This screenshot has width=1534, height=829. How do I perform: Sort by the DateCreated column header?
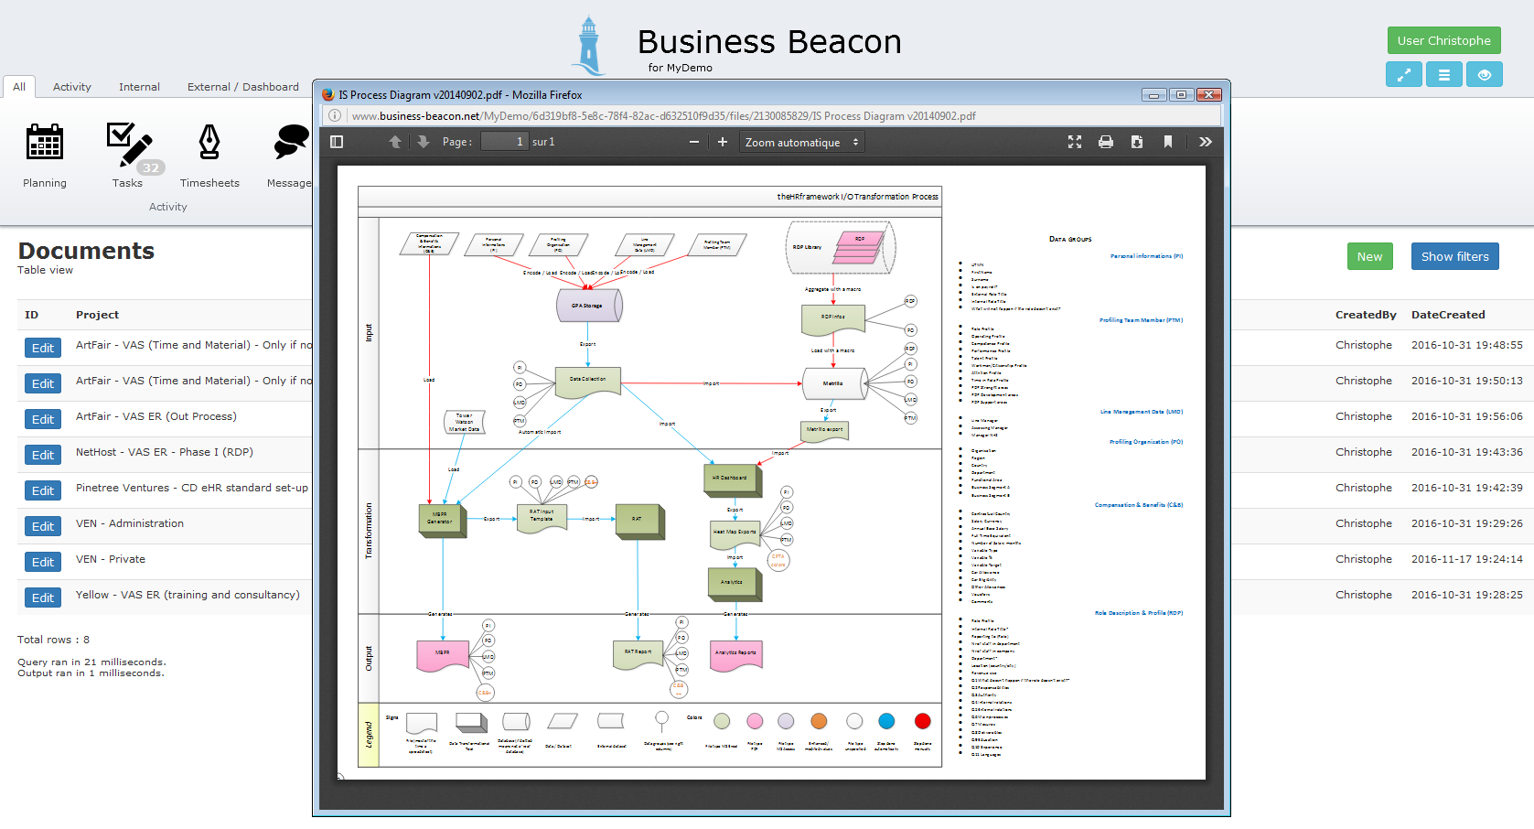1448,315
